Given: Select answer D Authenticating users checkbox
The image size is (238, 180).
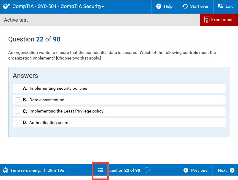Looking at the screenshot, I should pyautogui.click(x=17, y=123).
